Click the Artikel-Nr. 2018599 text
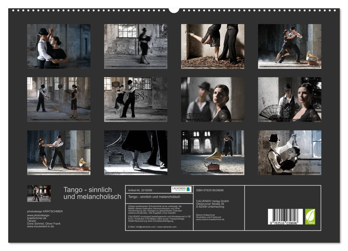The height and width of the screenshot is (251, 348). coord(141,190)
